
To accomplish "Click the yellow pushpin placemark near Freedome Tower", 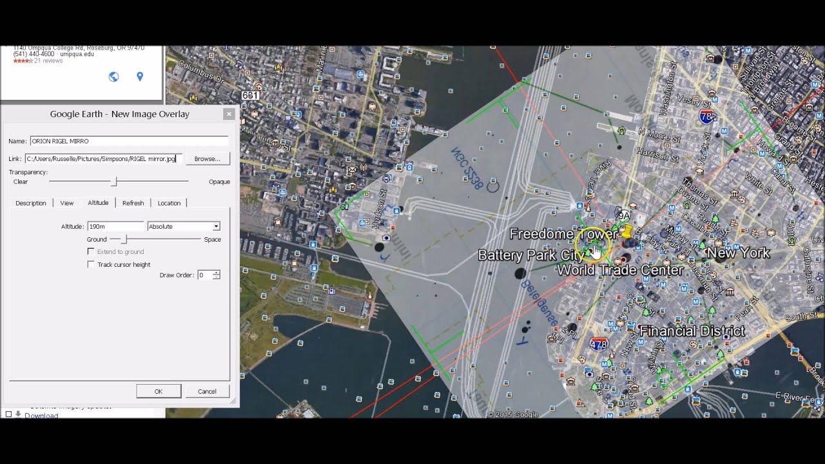I will click(x=626, y=231).
